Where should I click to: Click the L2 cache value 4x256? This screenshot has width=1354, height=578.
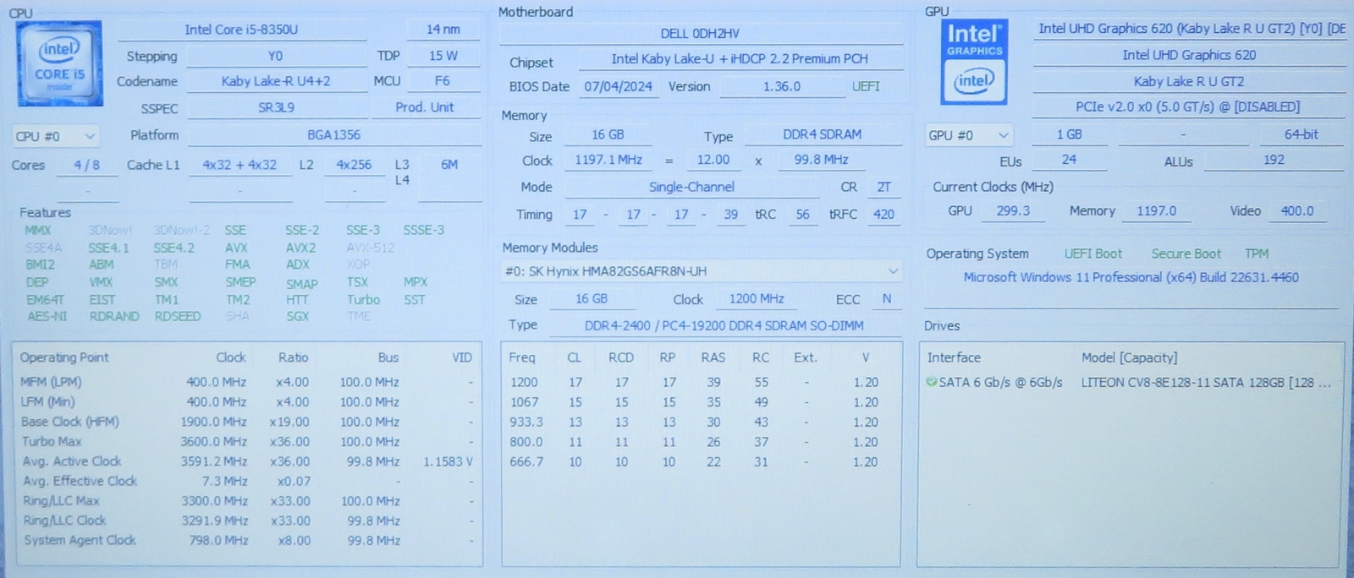(354, 165)
